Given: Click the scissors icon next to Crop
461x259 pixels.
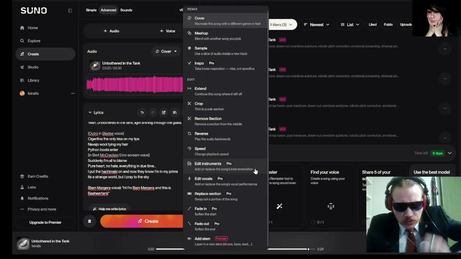Looking at the screenshot, I should [x=189, y=104].
